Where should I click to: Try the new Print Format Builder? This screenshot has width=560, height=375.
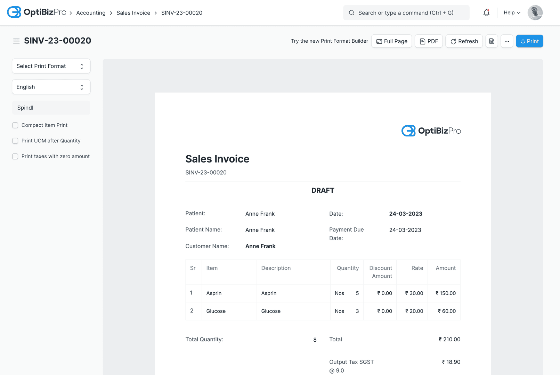[x=329, y=41]
